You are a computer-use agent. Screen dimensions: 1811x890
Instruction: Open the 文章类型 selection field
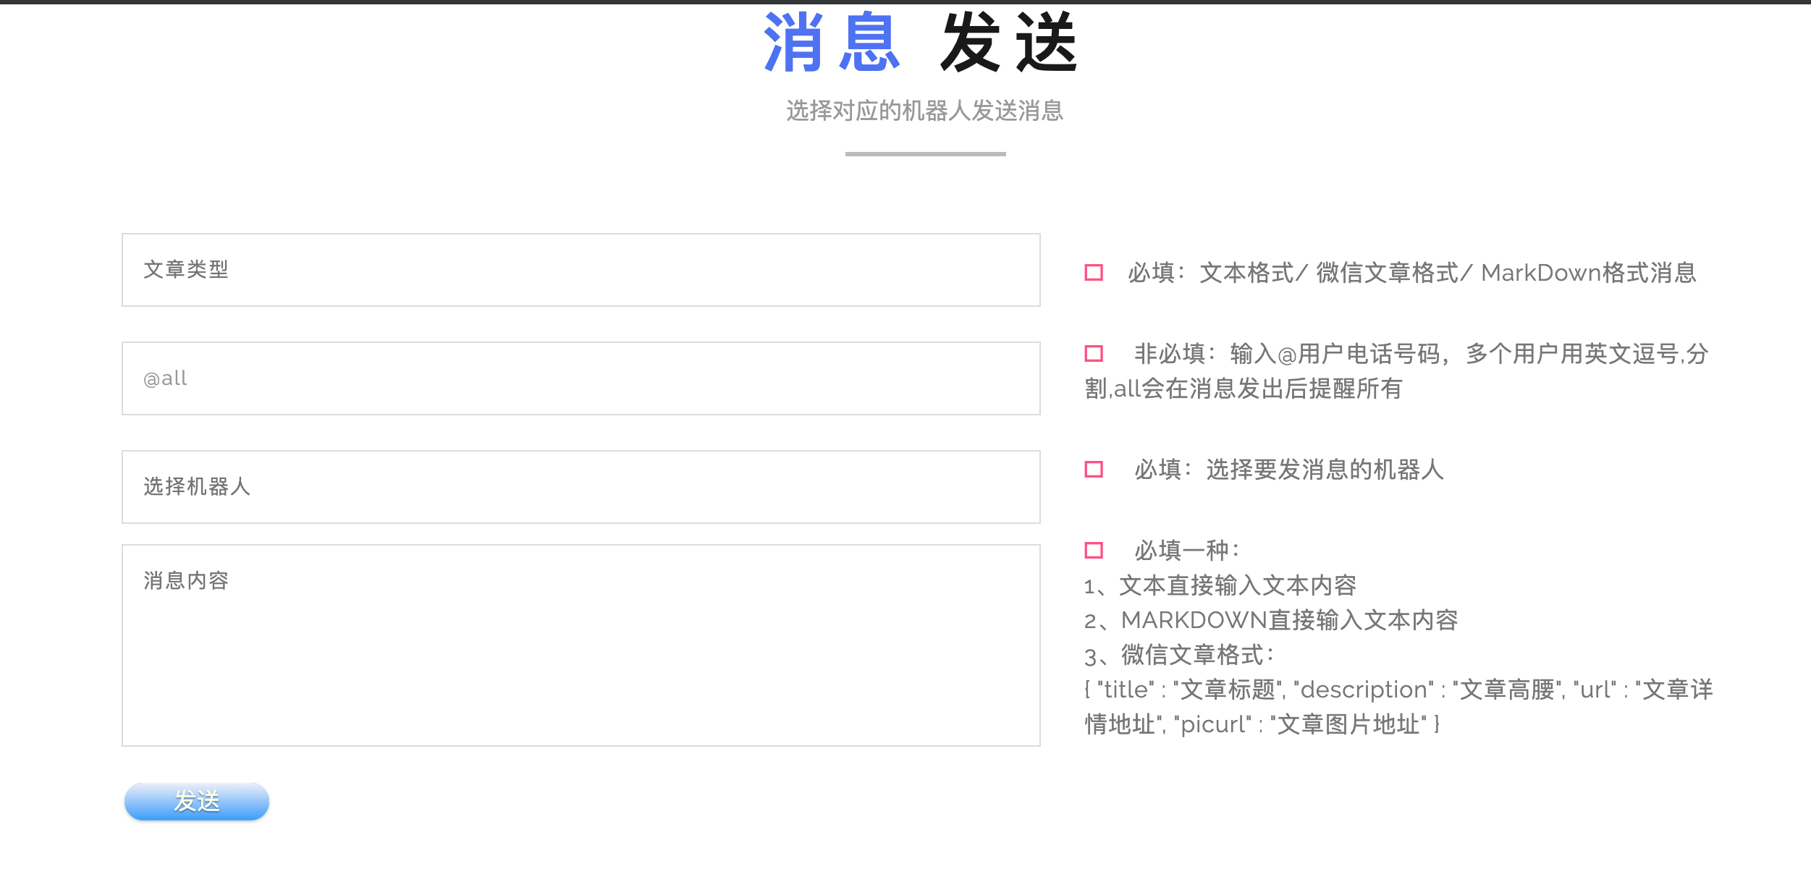click(581, 270)
